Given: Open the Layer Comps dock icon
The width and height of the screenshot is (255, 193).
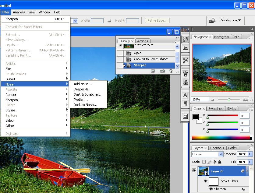Looking at the screenshot, I should tap(185, 116).
